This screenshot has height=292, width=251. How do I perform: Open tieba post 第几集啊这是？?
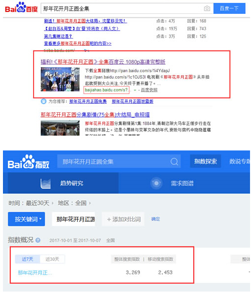[x=58, y=36]
